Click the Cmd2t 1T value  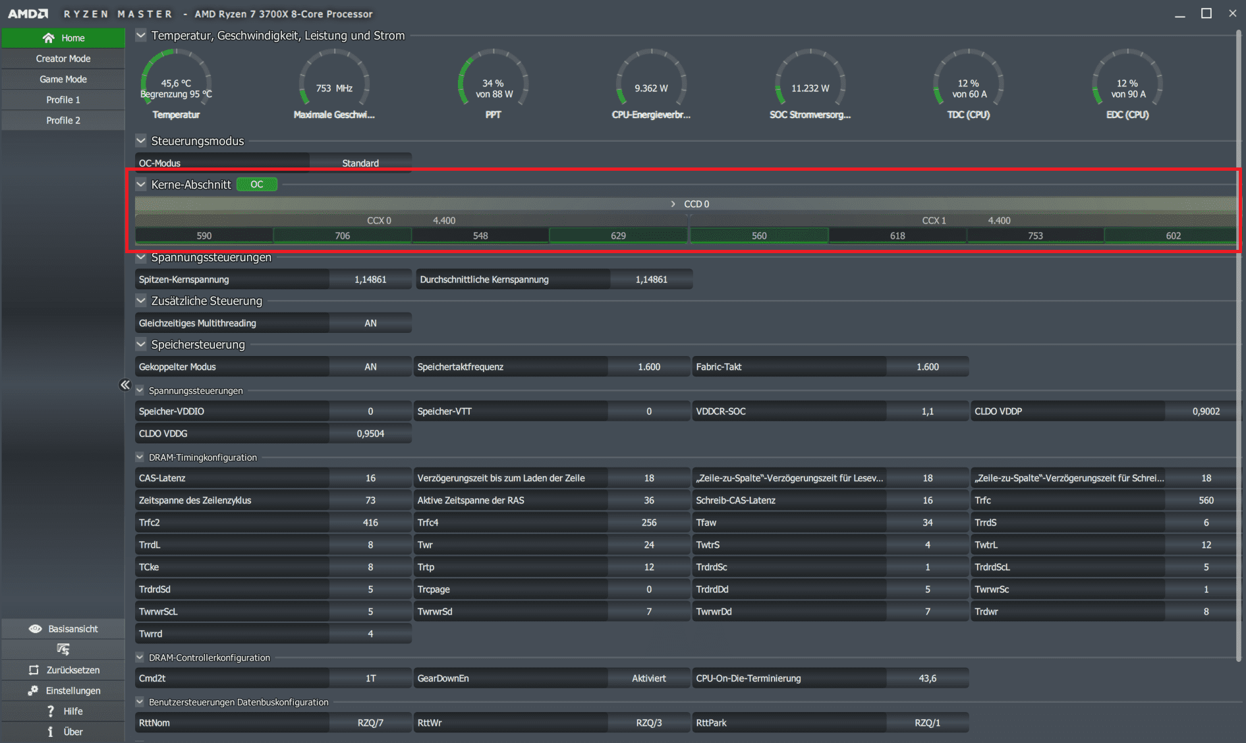coord(370,678)
